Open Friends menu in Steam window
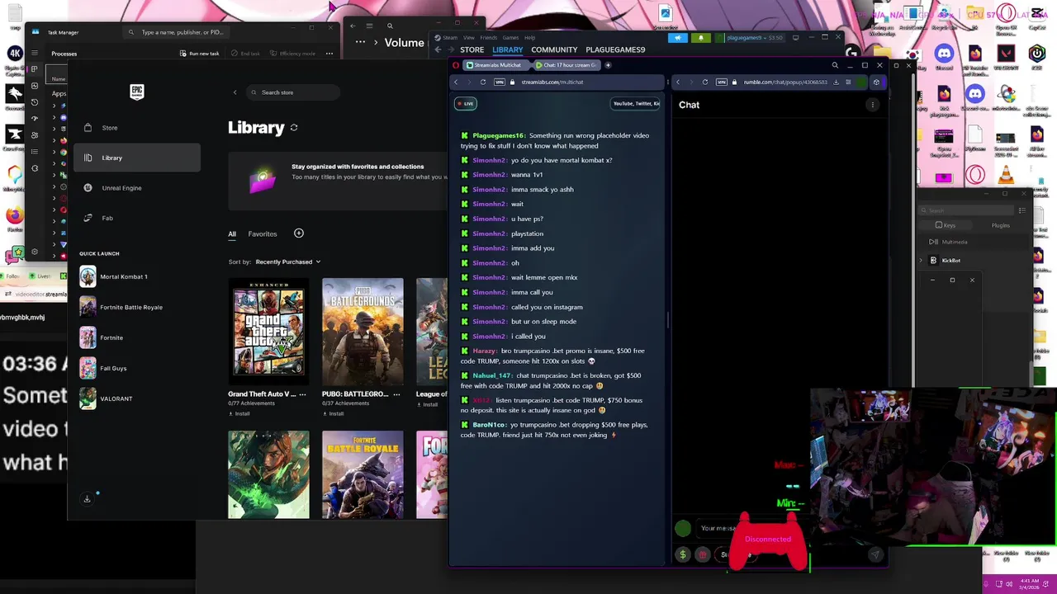1057x594 pixels. click(488, 37)
